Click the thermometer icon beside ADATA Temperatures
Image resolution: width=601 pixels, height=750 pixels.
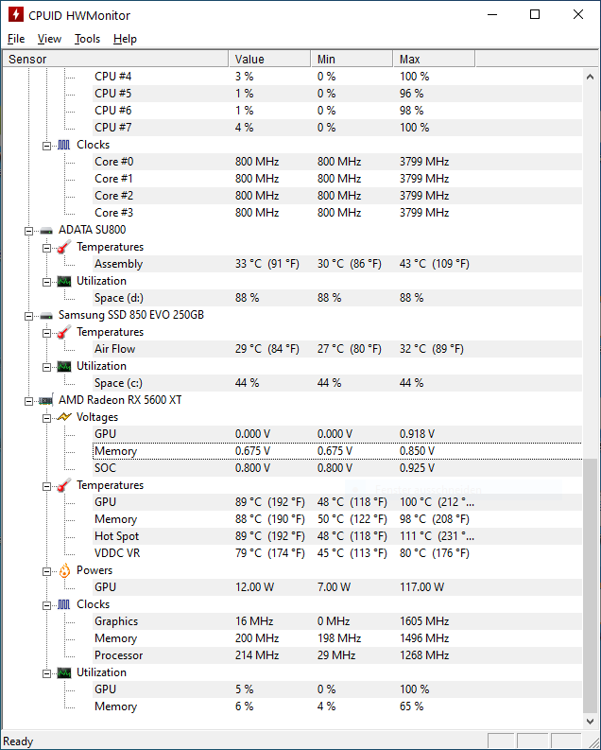(64, 247)
